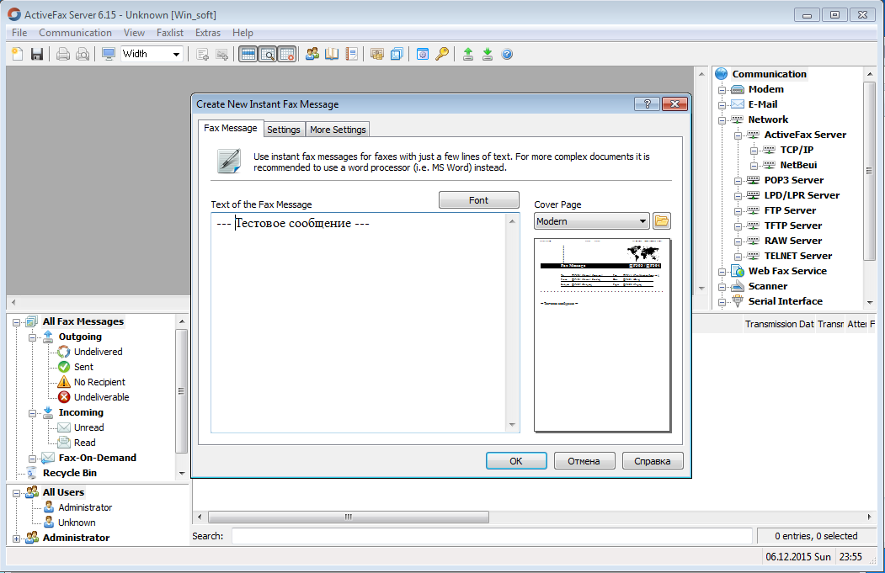Click the Transmission Date column header
Viewport: 885px width, 573px height.
pos(779,324)
